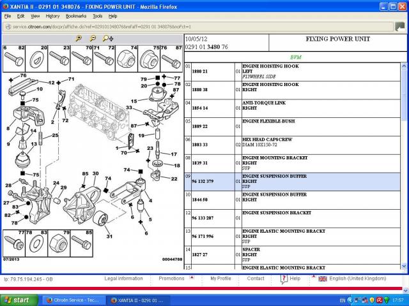Click the icon right of the address bar

point(400,27)
